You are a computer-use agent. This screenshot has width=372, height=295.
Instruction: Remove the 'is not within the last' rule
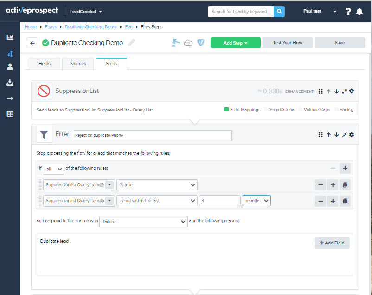click(321, 201)
